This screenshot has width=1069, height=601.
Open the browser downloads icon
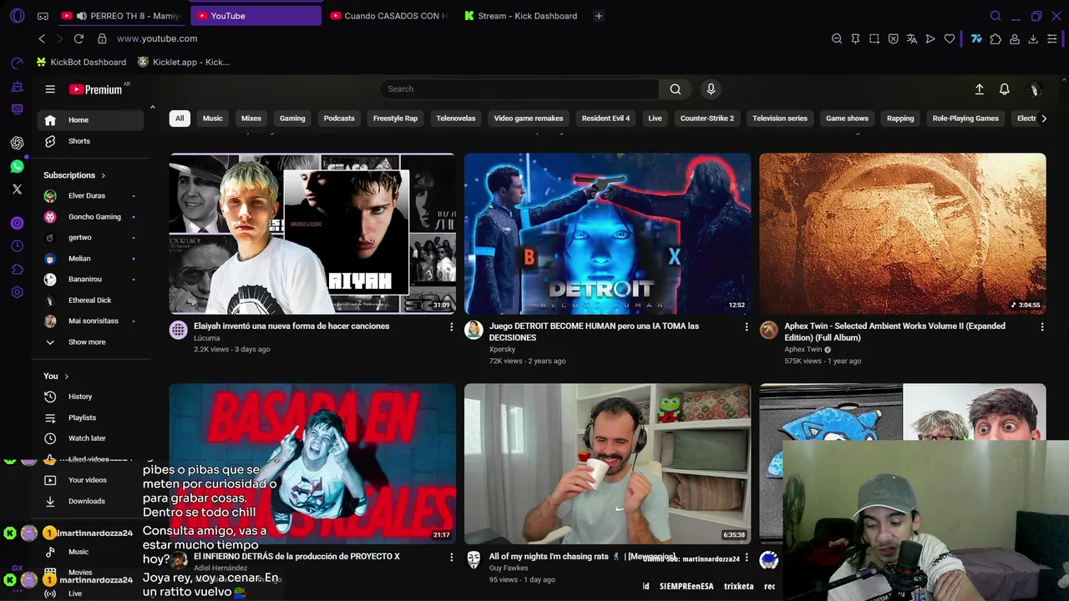[1033, 38]
